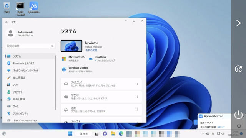Focus the settings search field
246x138 pixels.
click(x=30, y=46)
